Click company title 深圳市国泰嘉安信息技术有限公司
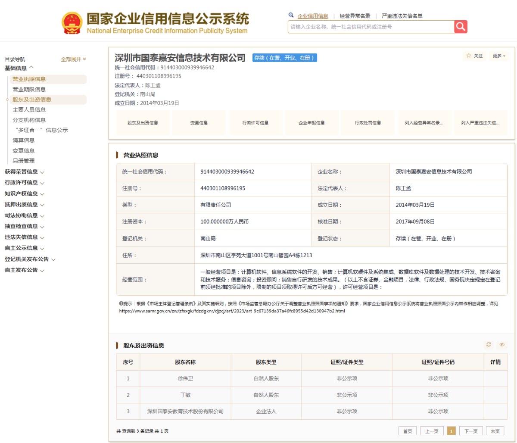Image resolution: width=517 pixels, height=443 pixels. pyautogui.click(x=180, y=58)
